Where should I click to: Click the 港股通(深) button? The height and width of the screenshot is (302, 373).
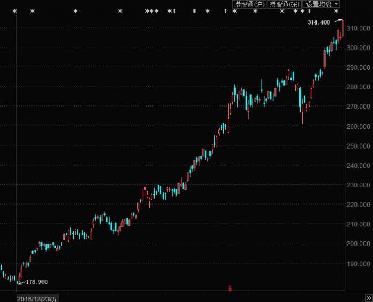(284, 4)
